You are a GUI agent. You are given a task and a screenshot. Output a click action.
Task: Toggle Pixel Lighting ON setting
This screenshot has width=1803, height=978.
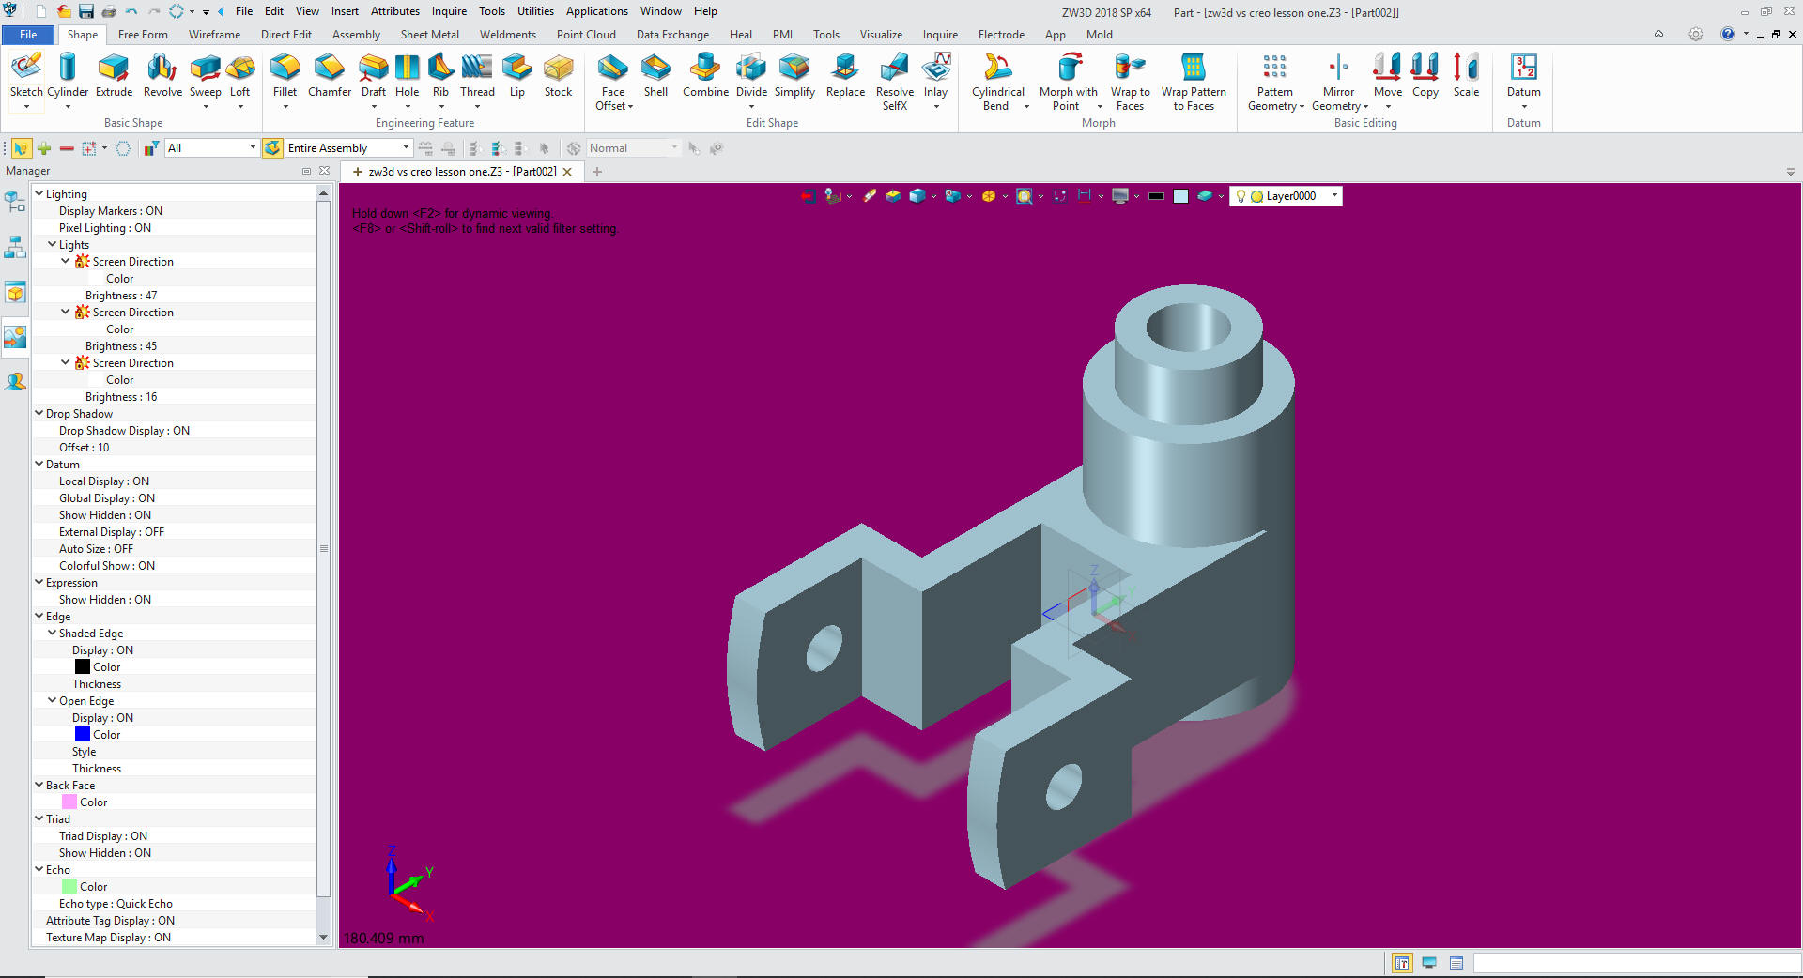(x=104, y=228)
